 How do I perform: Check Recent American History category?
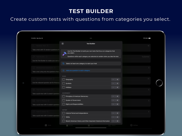point(64,121)
